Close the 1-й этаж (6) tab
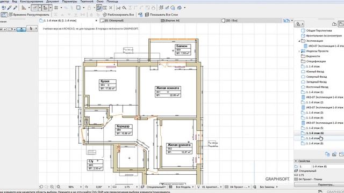 (x=96, y=20)
